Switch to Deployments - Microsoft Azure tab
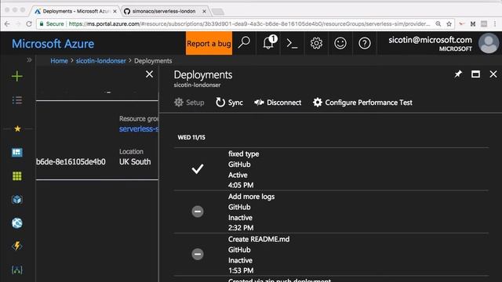The width and height of the screenshot is (502, 282). pos(75,11)
